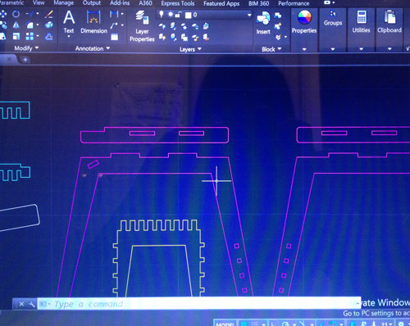Select the Scale tool
410x326 pixels.
16,36
